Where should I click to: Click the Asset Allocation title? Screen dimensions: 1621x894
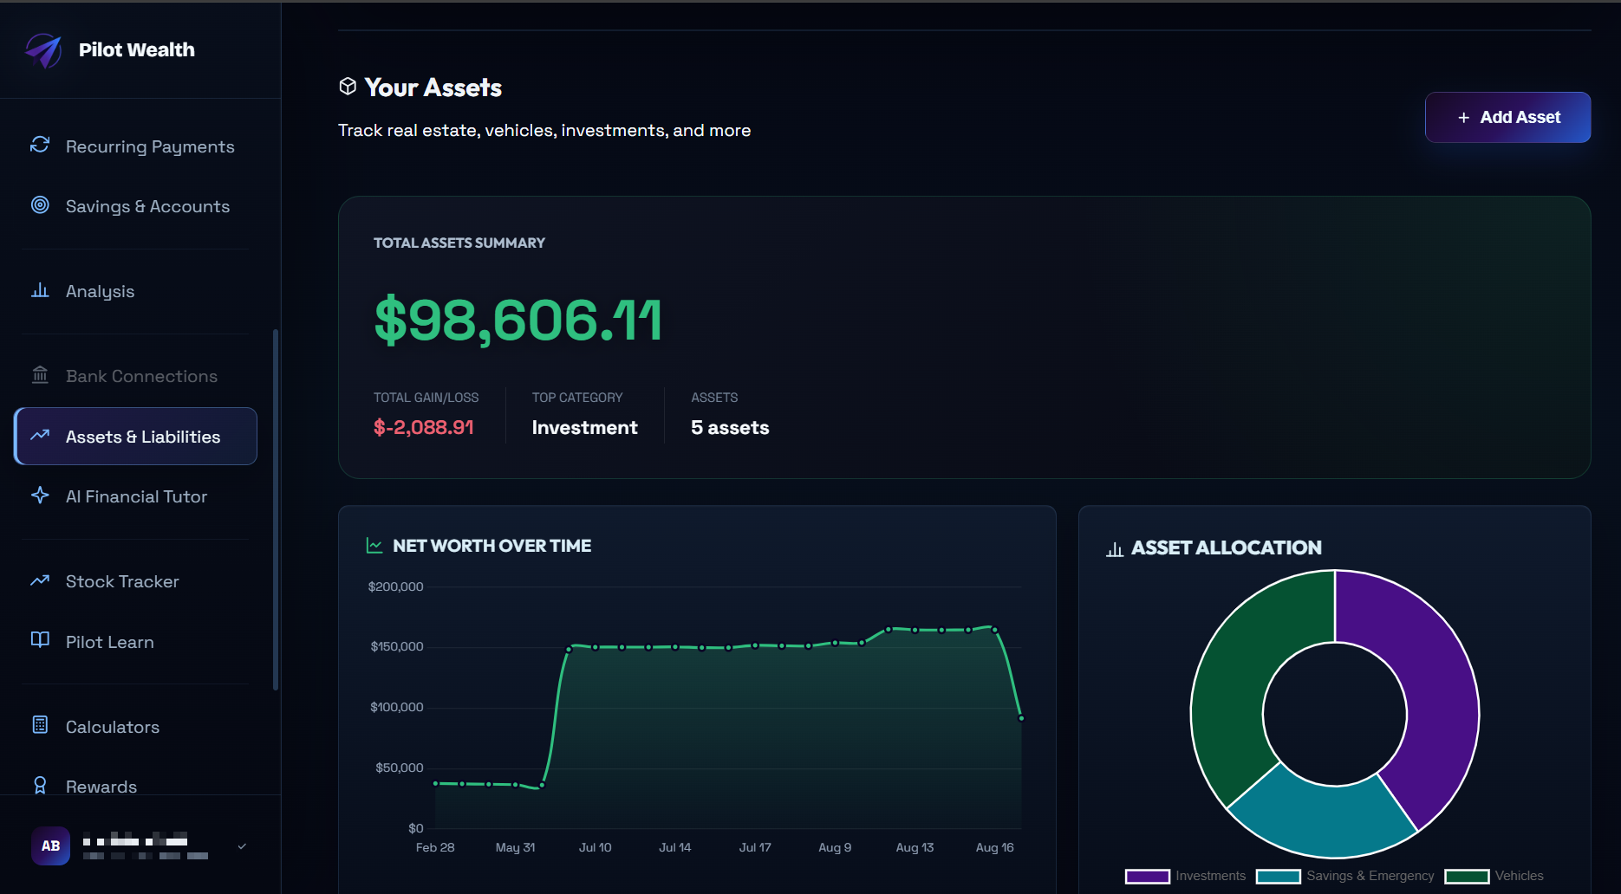coord(1227,547)
